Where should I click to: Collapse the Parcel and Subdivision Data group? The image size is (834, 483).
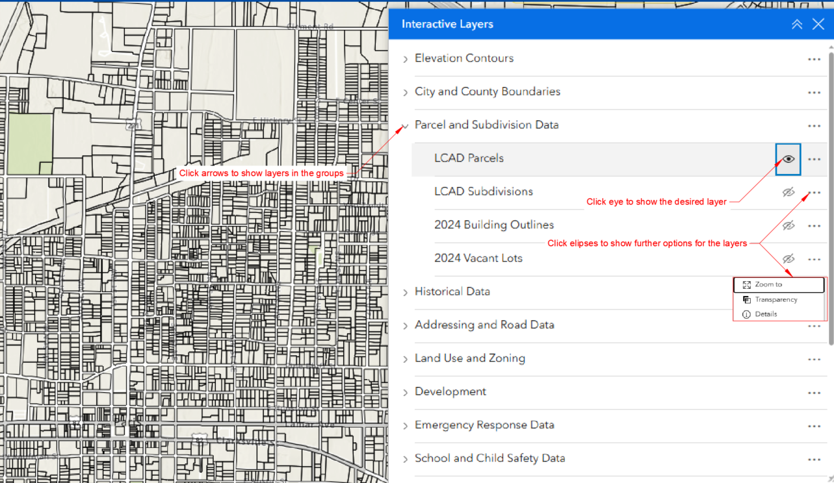tap(405, 125)
